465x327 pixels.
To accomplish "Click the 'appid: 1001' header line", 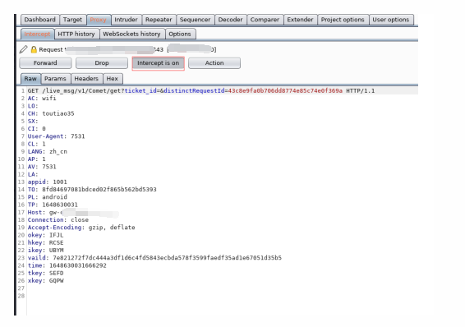I will [48, 182].
